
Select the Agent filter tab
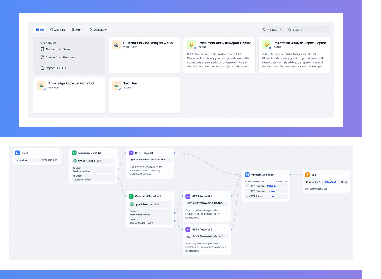click(x=77, y=30)
